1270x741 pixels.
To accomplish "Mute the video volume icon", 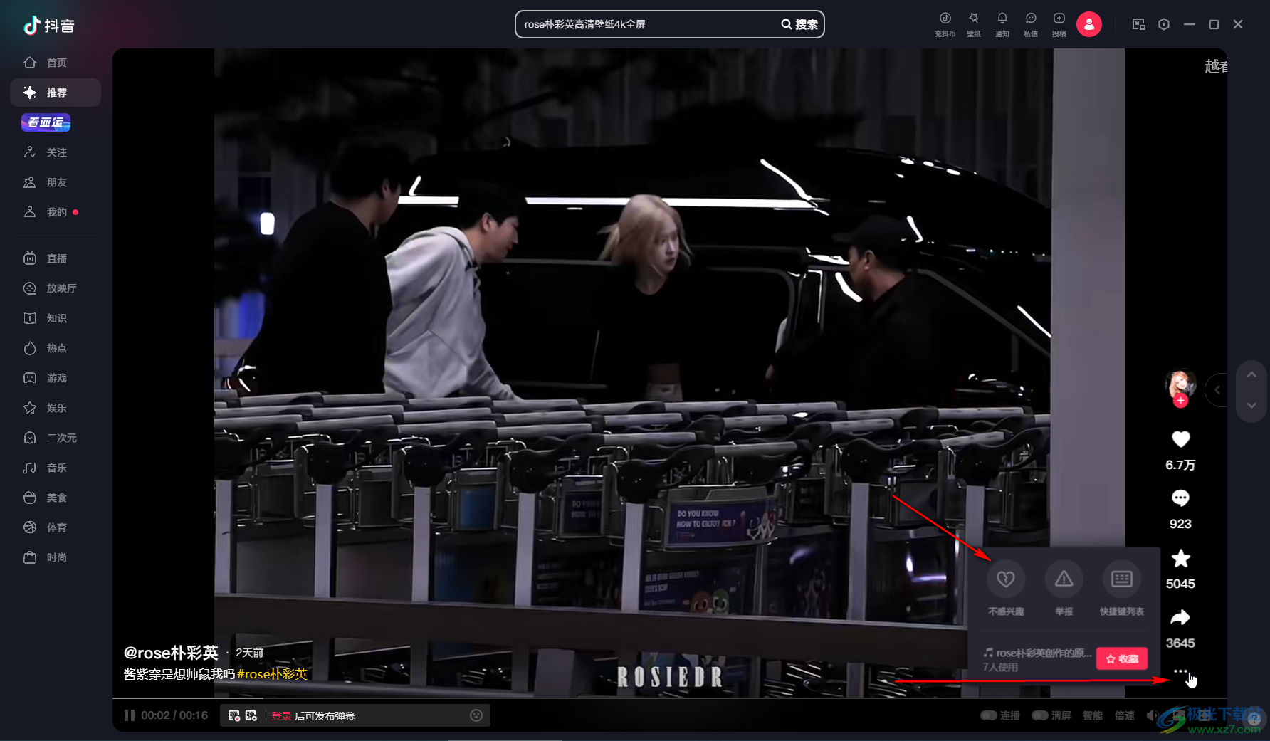I will (1153, 715).
